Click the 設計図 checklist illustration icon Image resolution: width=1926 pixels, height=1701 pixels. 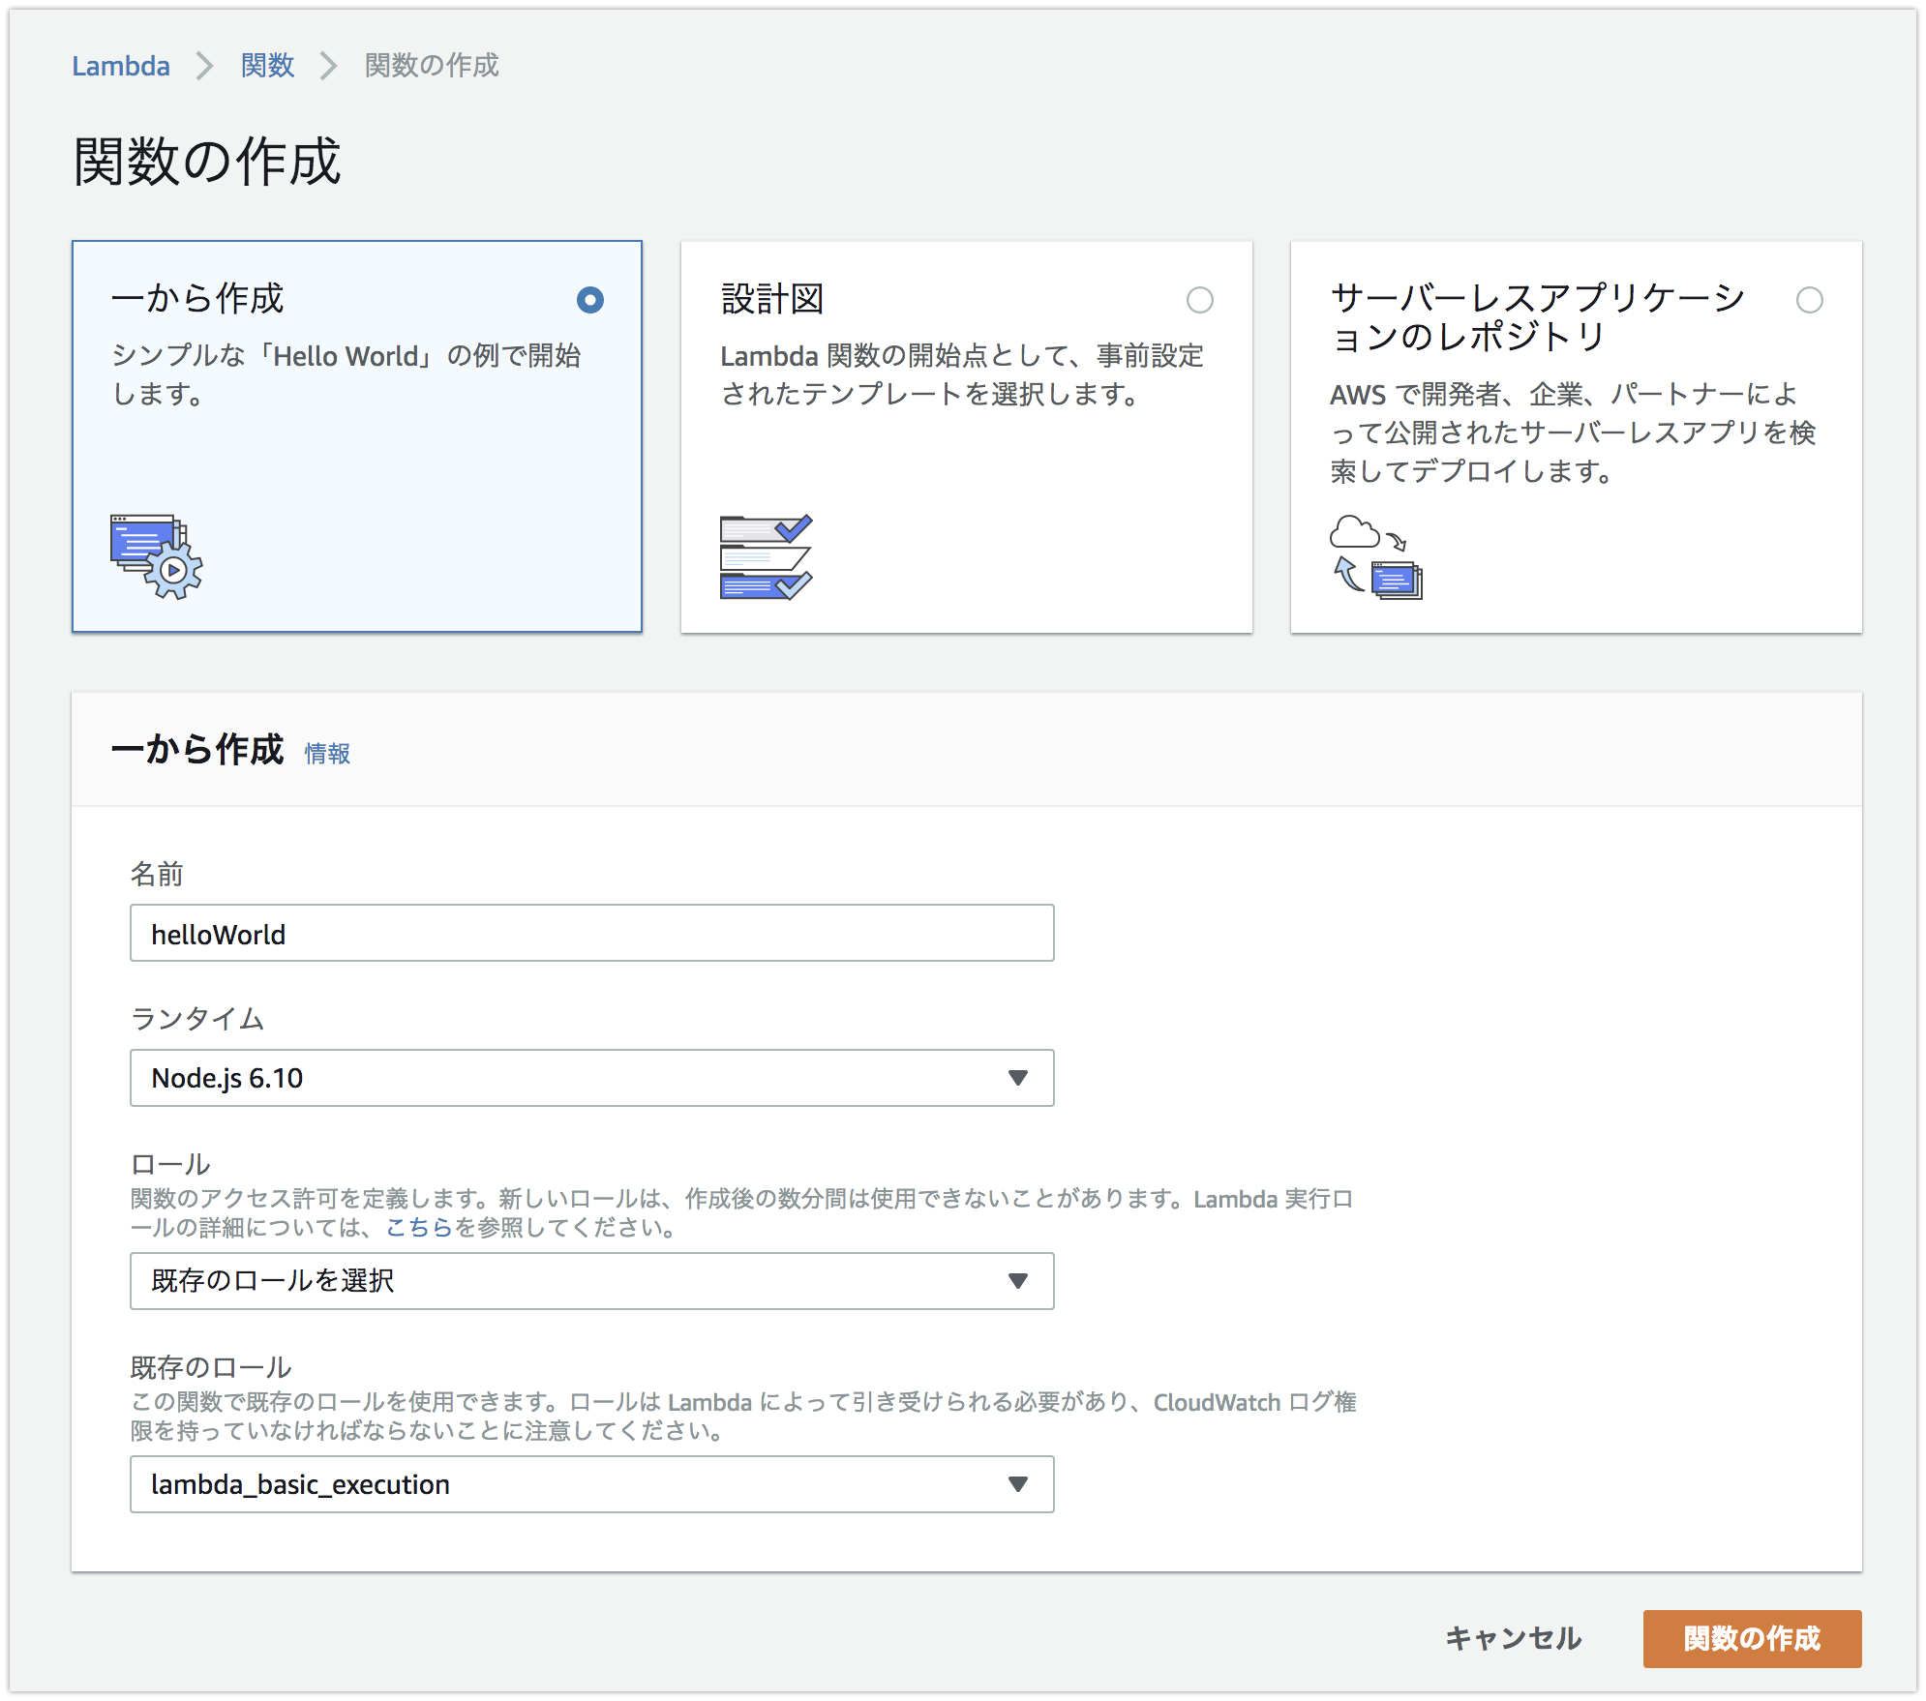point(765,556)
